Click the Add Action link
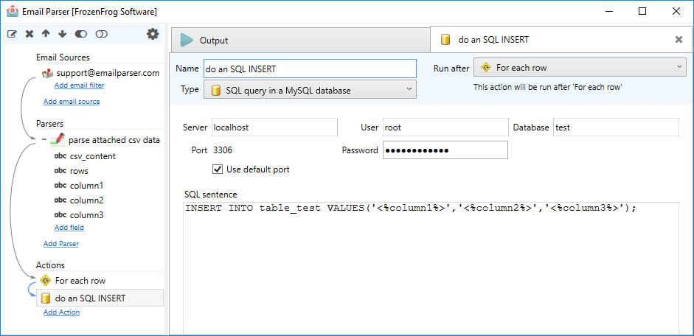 tap(61, 312)
